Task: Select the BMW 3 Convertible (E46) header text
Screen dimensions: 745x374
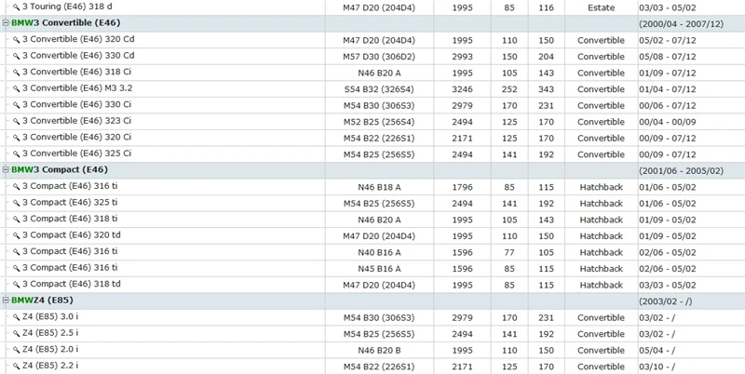Action: pos(65,22)
